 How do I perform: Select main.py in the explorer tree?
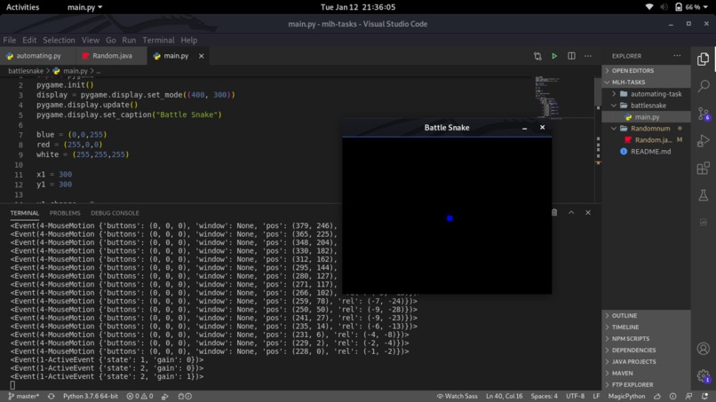(x=646, y=117)
